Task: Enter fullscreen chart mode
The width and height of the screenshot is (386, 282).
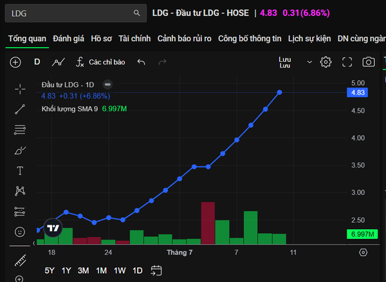Action: pos(347,62)
